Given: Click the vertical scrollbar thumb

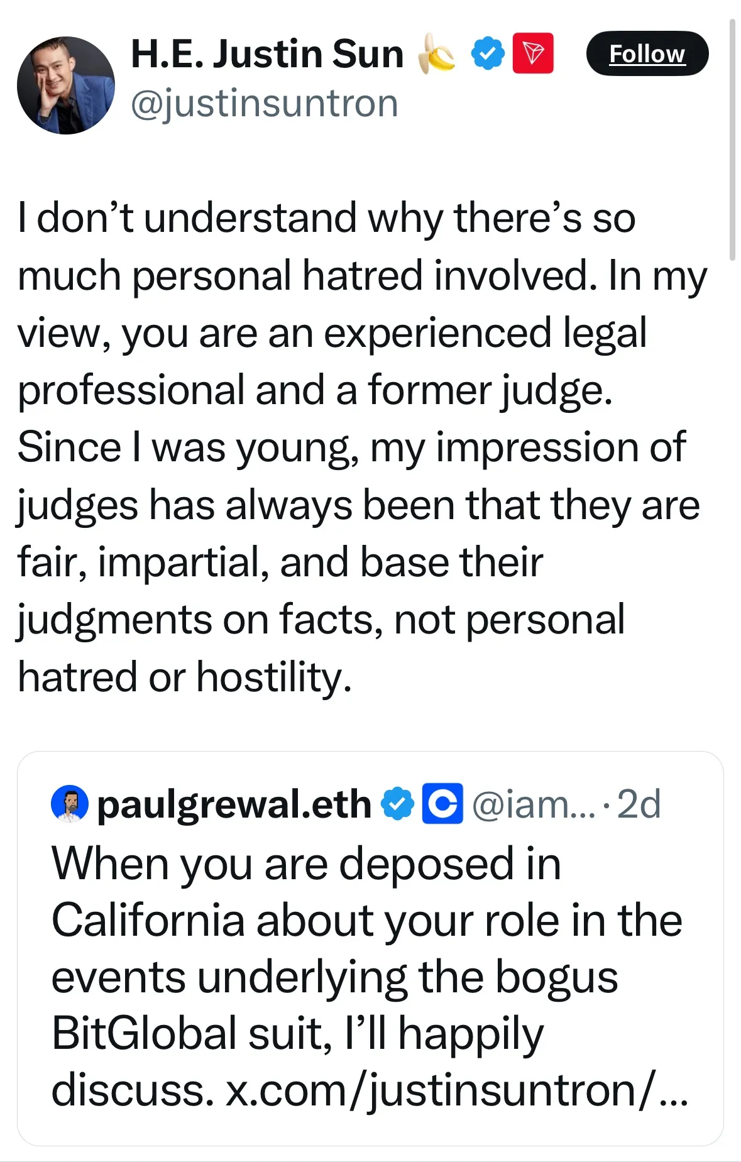Looking at the screenshot, I should click(x=732, y=138).
